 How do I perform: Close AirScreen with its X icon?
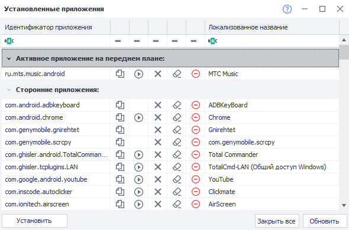click(x=158, y=204)
